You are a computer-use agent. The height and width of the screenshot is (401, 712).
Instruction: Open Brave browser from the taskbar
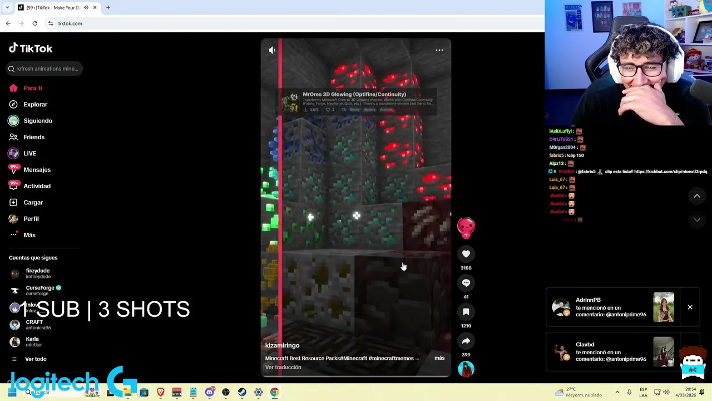[161, 393]
